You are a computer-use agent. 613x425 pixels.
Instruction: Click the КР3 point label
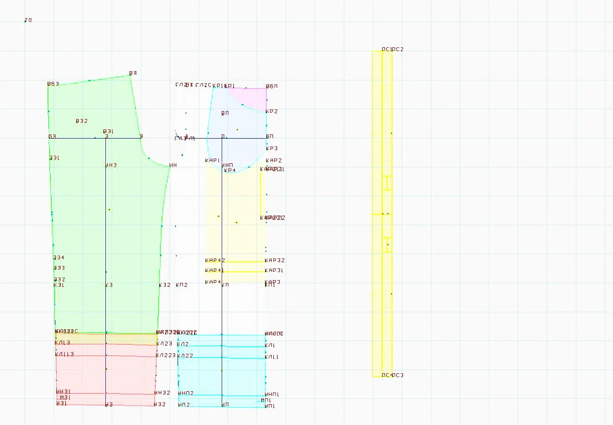pos(272,148)
